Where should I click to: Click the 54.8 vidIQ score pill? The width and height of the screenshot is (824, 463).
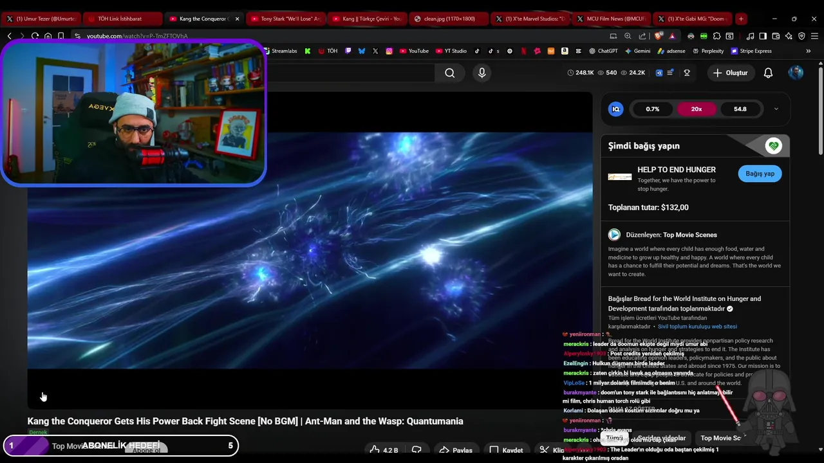740,109
